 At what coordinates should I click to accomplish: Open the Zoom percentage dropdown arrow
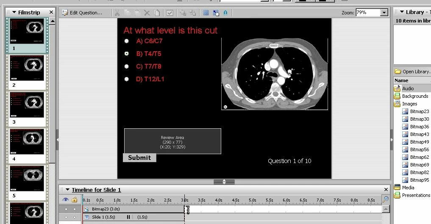(x=384, y=13)
